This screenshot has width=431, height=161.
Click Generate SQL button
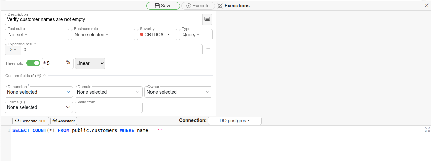point(31,121)
